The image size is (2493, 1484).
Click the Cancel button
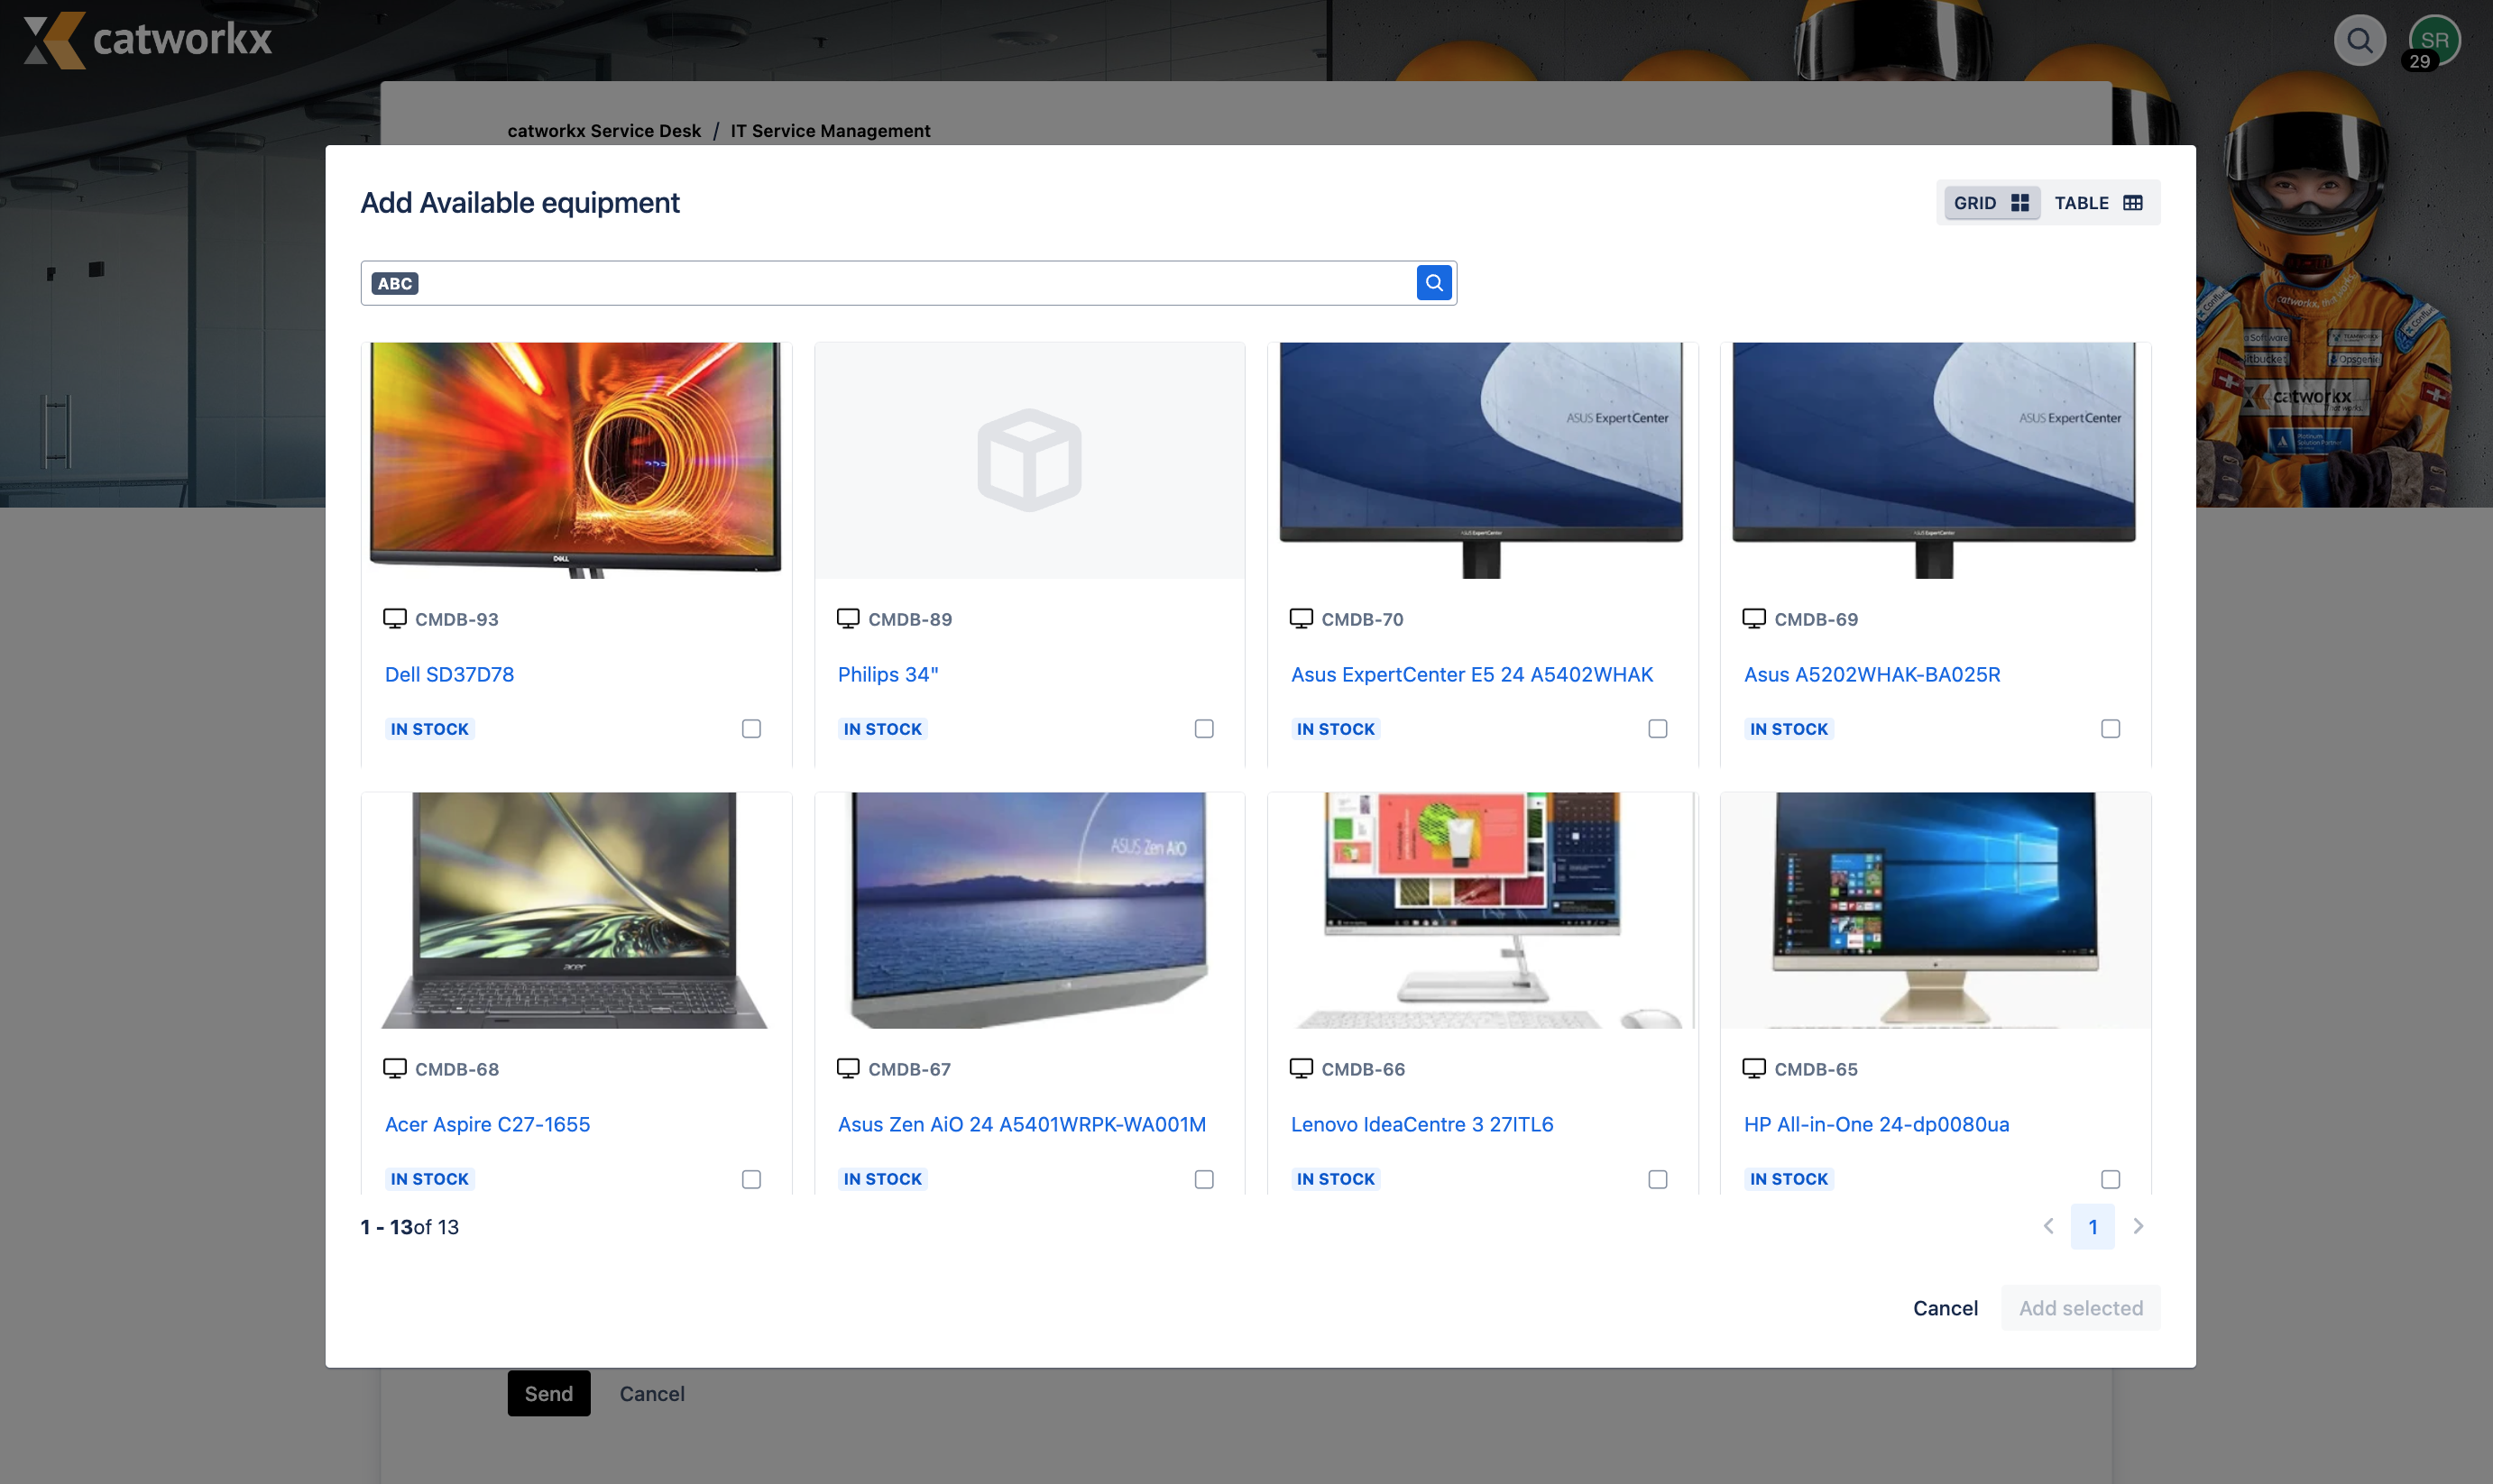[x=1946, y=1307]
